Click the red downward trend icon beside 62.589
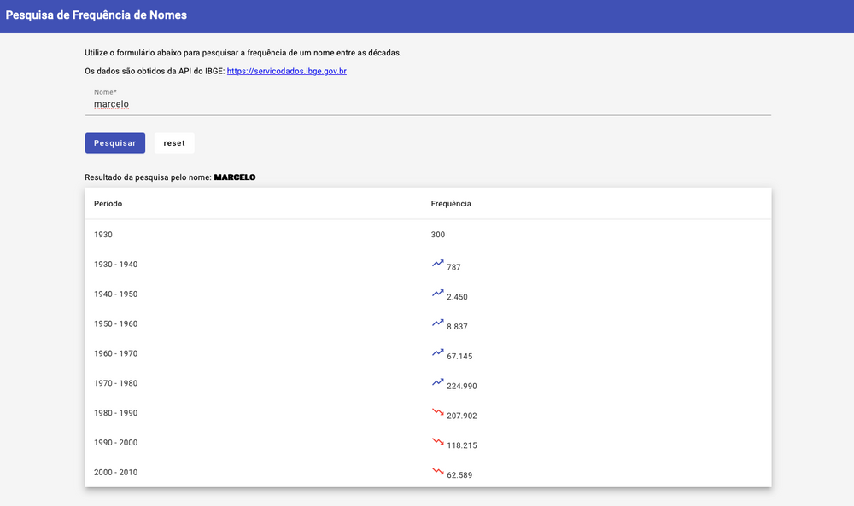Viewport: 854px width, 506px height. [438, 471]
